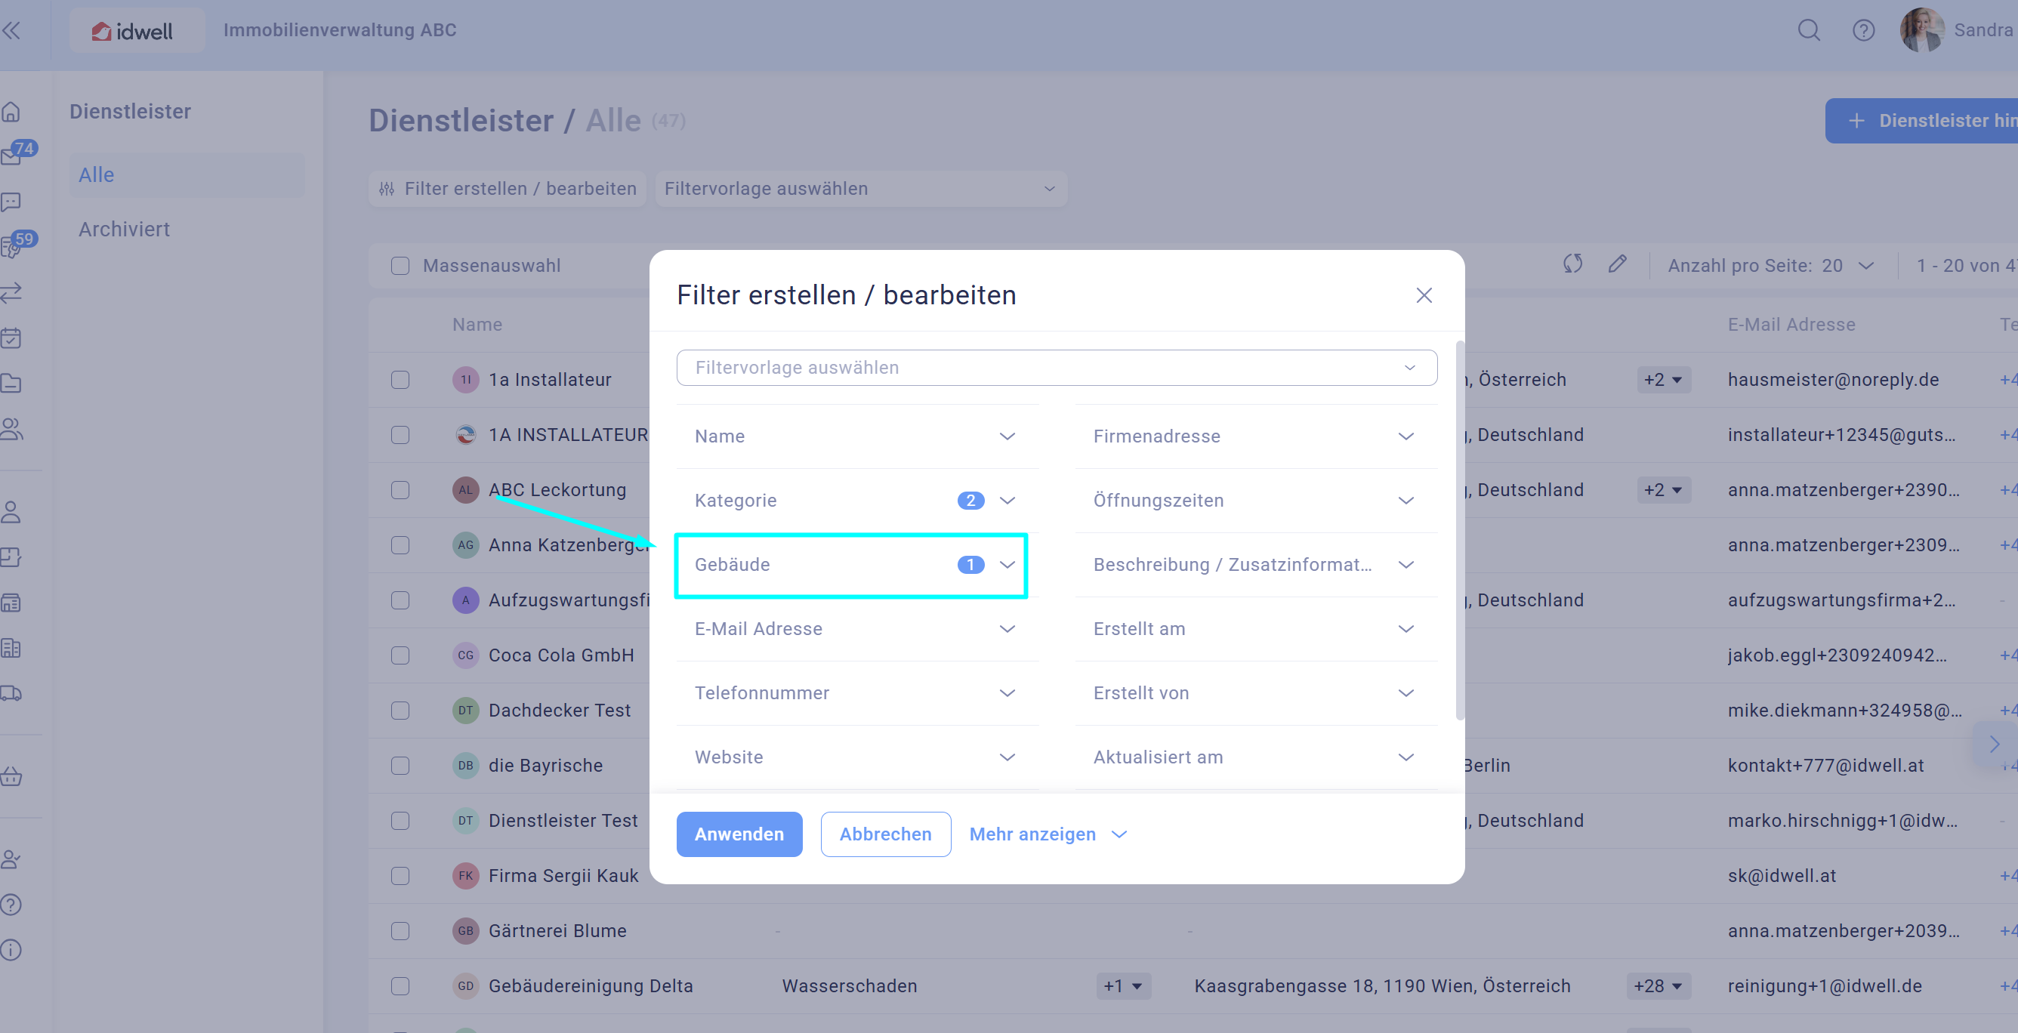Click Dienstleister hinzufügen button
This screenshot has height=1033, width=2018.
pos(1921,121)
